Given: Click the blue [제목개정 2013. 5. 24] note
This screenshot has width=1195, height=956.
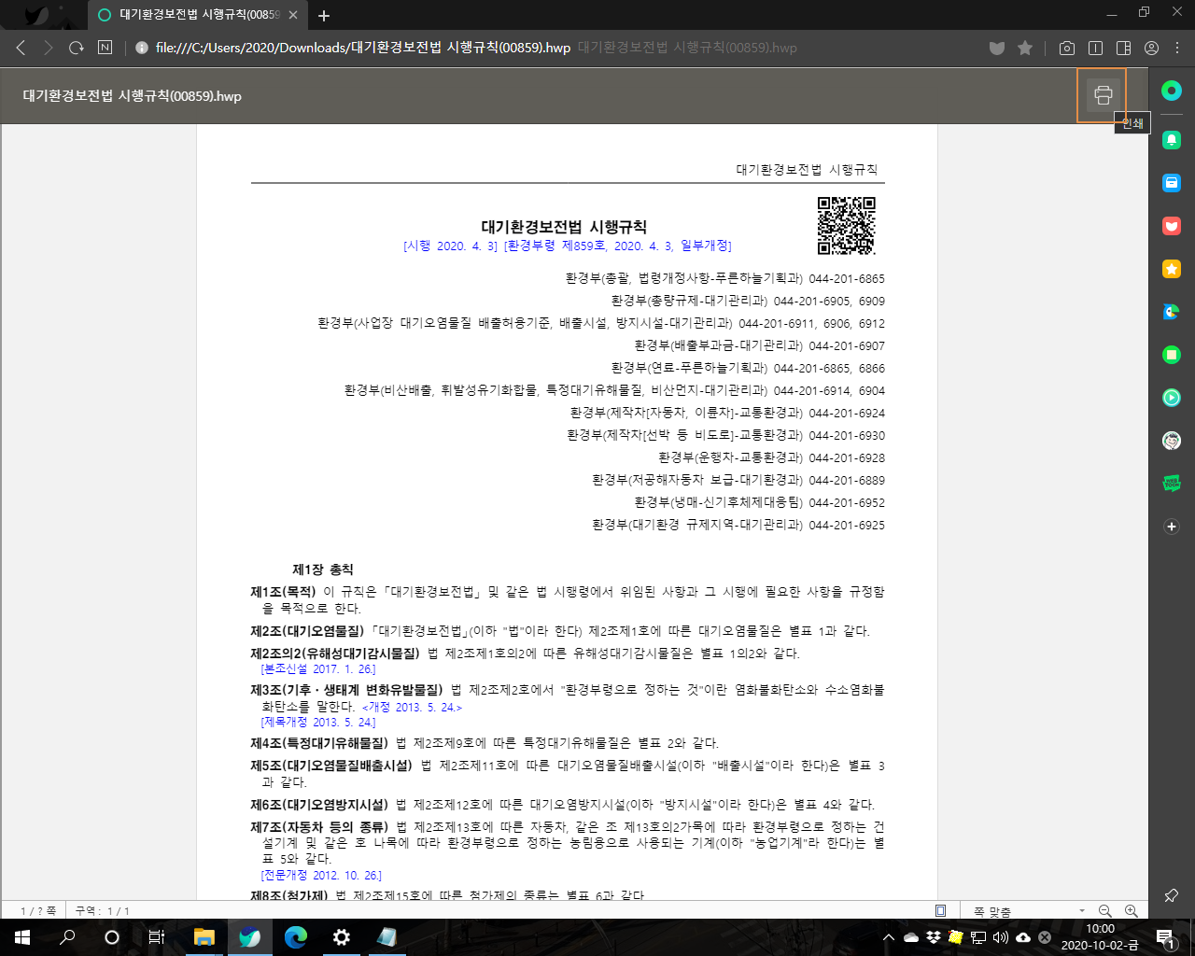Looking at the screenshot, I should coord(318,722).
